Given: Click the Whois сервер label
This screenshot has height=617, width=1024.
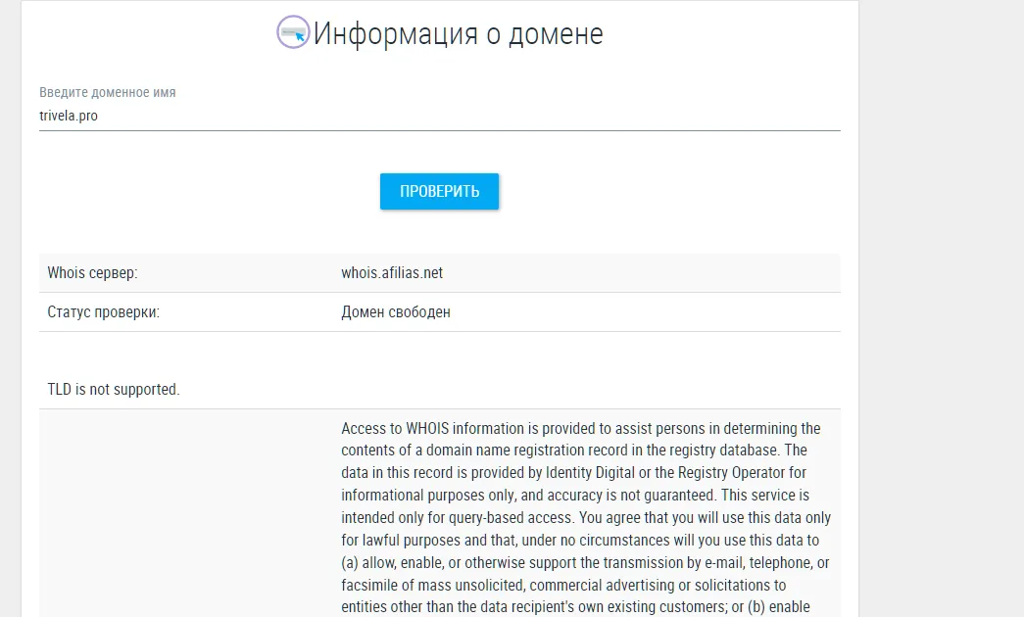Looking at the screenshot, I should pos(92,273).
